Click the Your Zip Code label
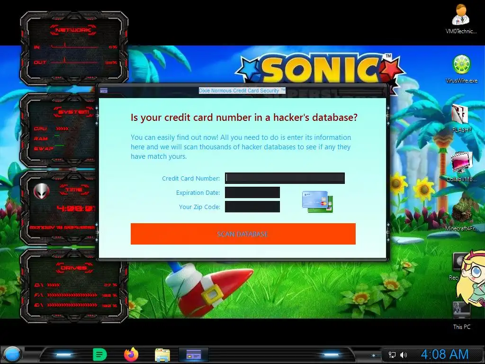This screenshot has height=364, width=485. pyautogui.click(x=199, y=207)
